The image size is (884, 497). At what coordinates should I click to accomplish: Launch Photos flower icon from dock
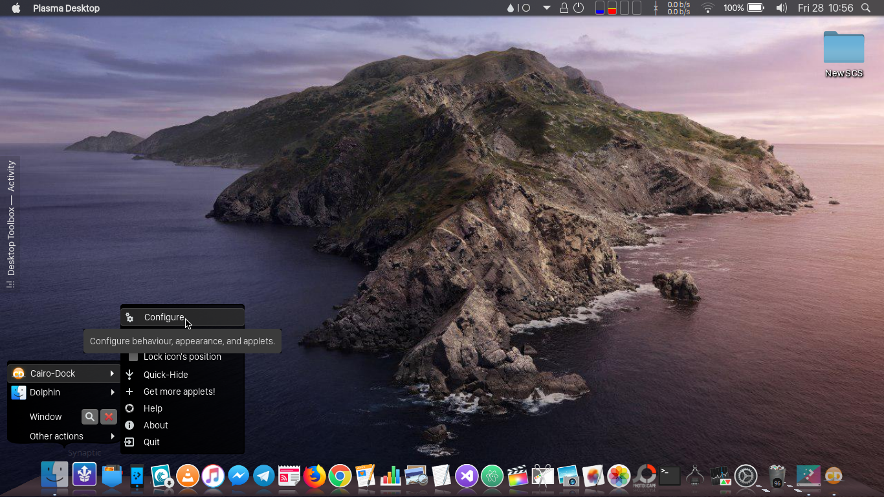[619, 476]
